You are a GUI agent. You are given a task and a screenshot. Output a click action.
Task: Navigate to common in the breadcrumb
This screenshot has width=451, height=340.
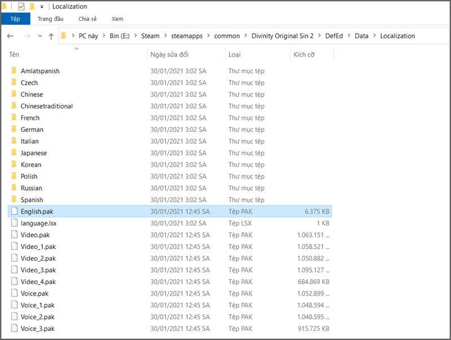tap(227, 36)
